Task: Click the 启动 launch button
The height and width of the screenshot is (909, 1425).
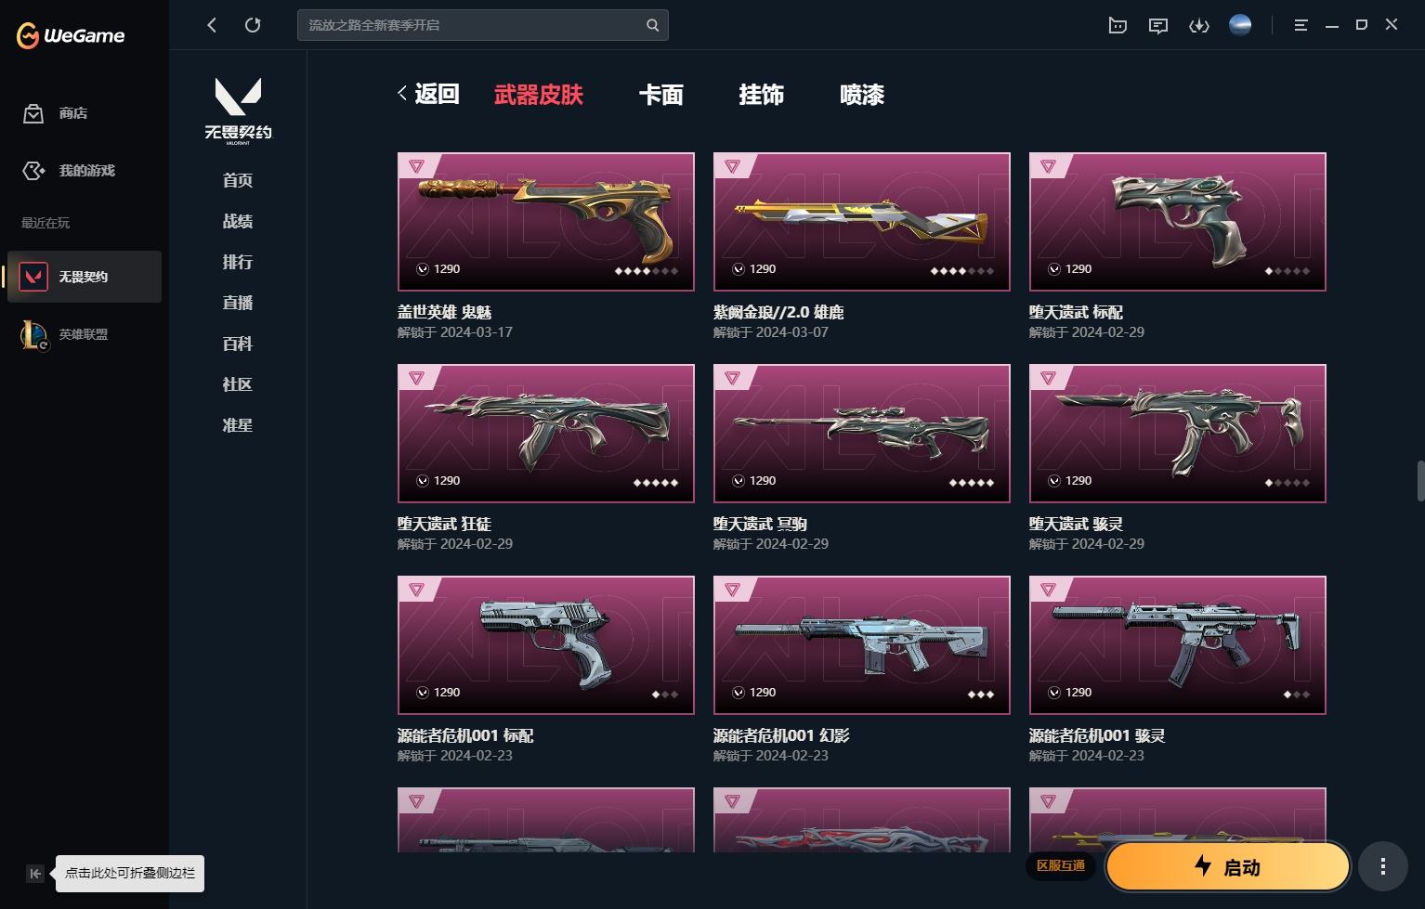Action: [x=1227, y=866]
